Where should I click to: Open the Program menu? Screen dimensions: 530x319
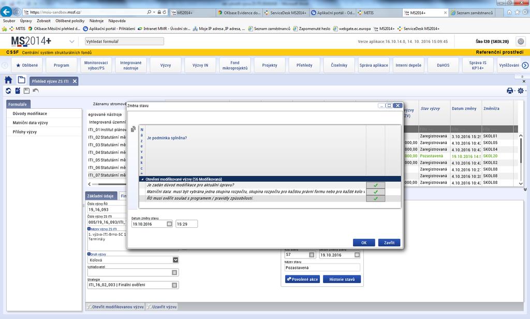(62, 65)
